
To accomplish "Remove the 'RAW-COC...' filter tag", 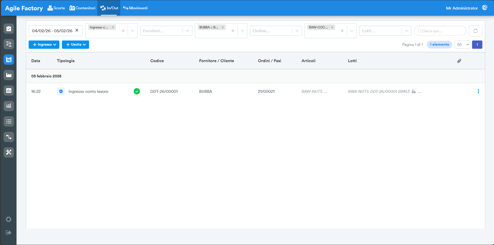I will coord(332,27).
